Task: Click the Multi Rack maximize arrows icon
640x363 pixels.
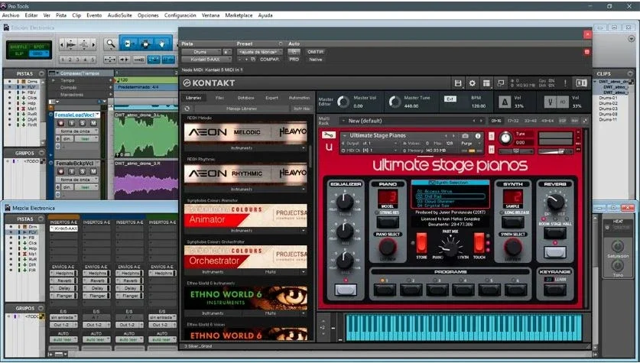Action: pyautogui.click(x=585, y=121)
